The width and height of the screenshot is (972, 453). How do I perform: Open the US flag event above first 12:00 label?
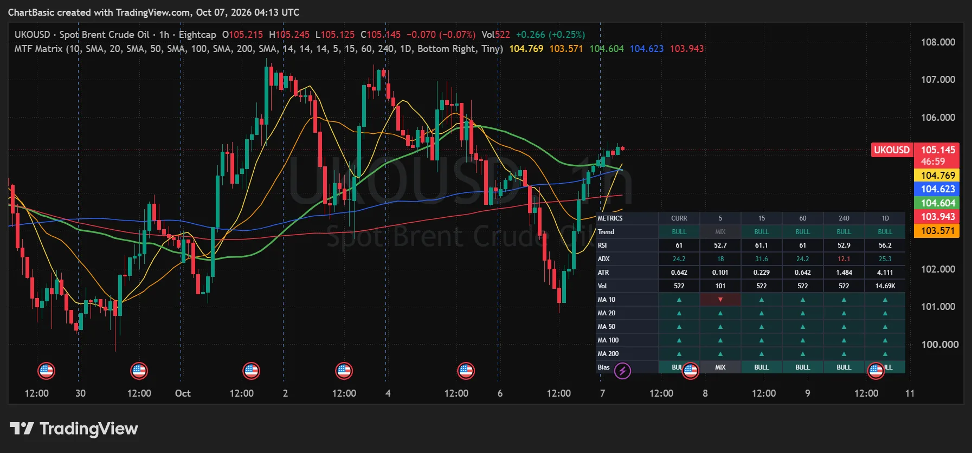tap(47, 371)
